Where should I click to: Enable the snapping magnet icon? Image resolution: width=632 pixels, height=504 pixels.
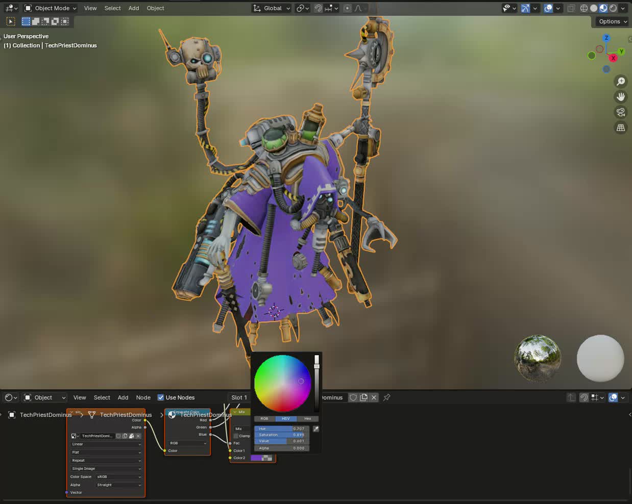[318, 8]
